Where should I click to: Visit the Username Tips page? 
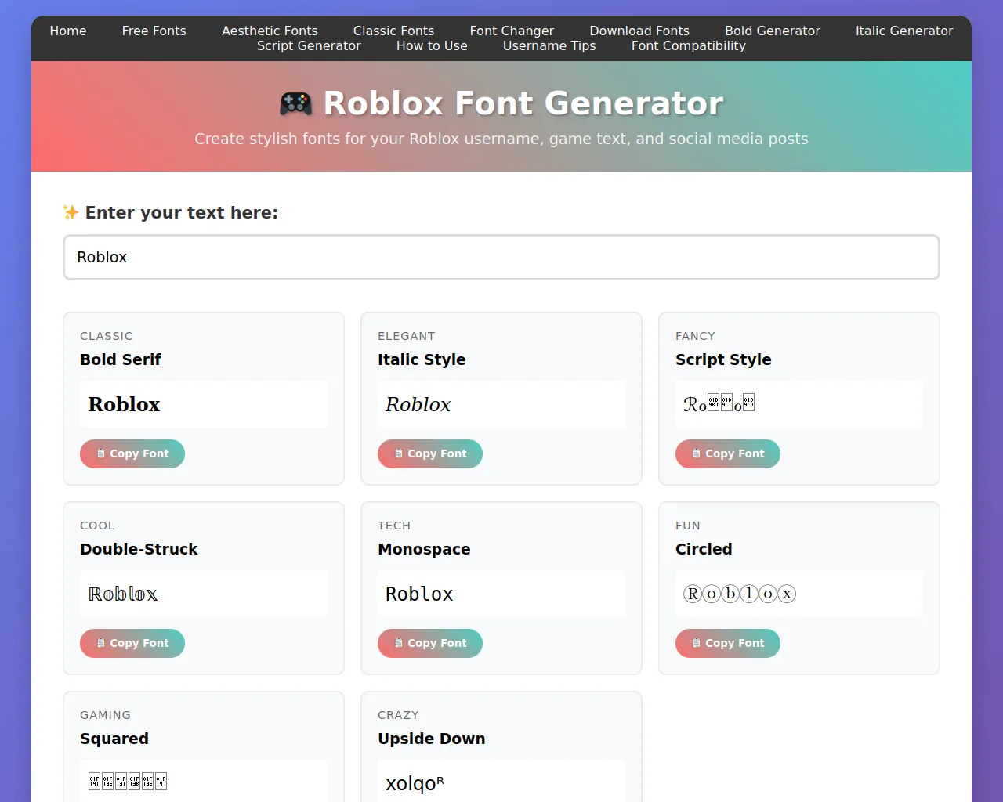tap(549, 45)
